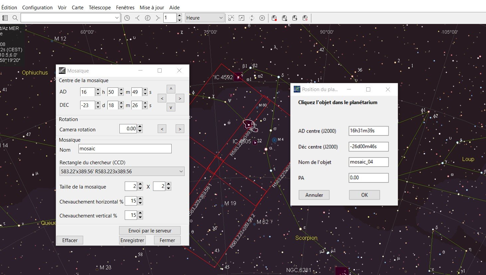Click the dashed rotating arrows icon

tap(252, 18)
